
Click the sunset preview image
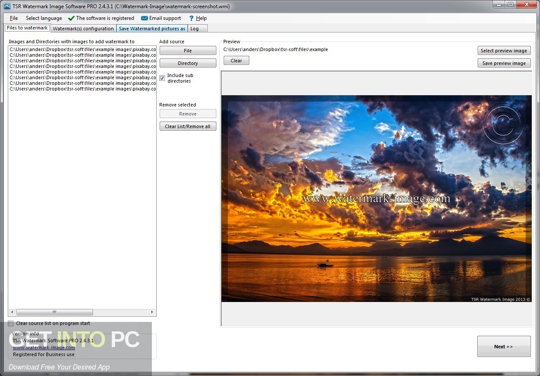[x=376, y=199]
